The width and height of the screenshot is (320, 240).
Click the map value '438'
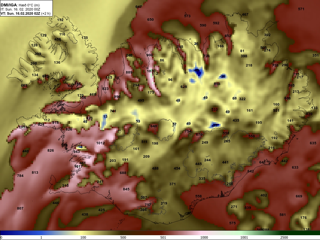pos(85,214)
